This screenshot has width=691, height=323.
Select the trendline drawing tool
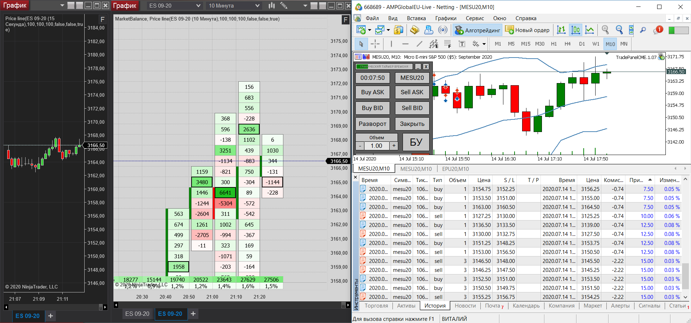419,44
